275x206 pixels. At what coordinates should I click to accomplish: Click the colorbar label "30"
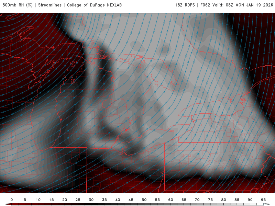(x=91, y=200)
